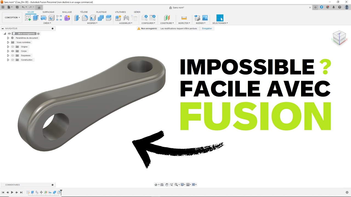The width and height of the screenshot is (351, 197).
Task: Click the New Component icon in Assembler
Action: 118,18
